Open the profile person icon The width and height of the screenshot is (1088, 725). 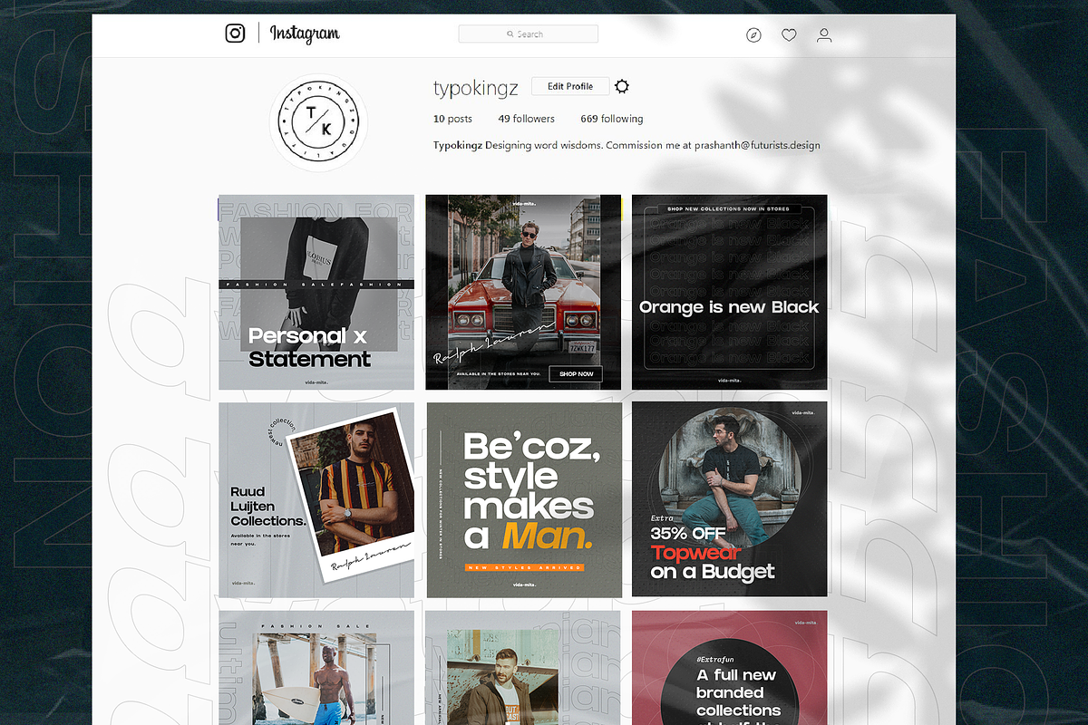click(x=824, y=35)
